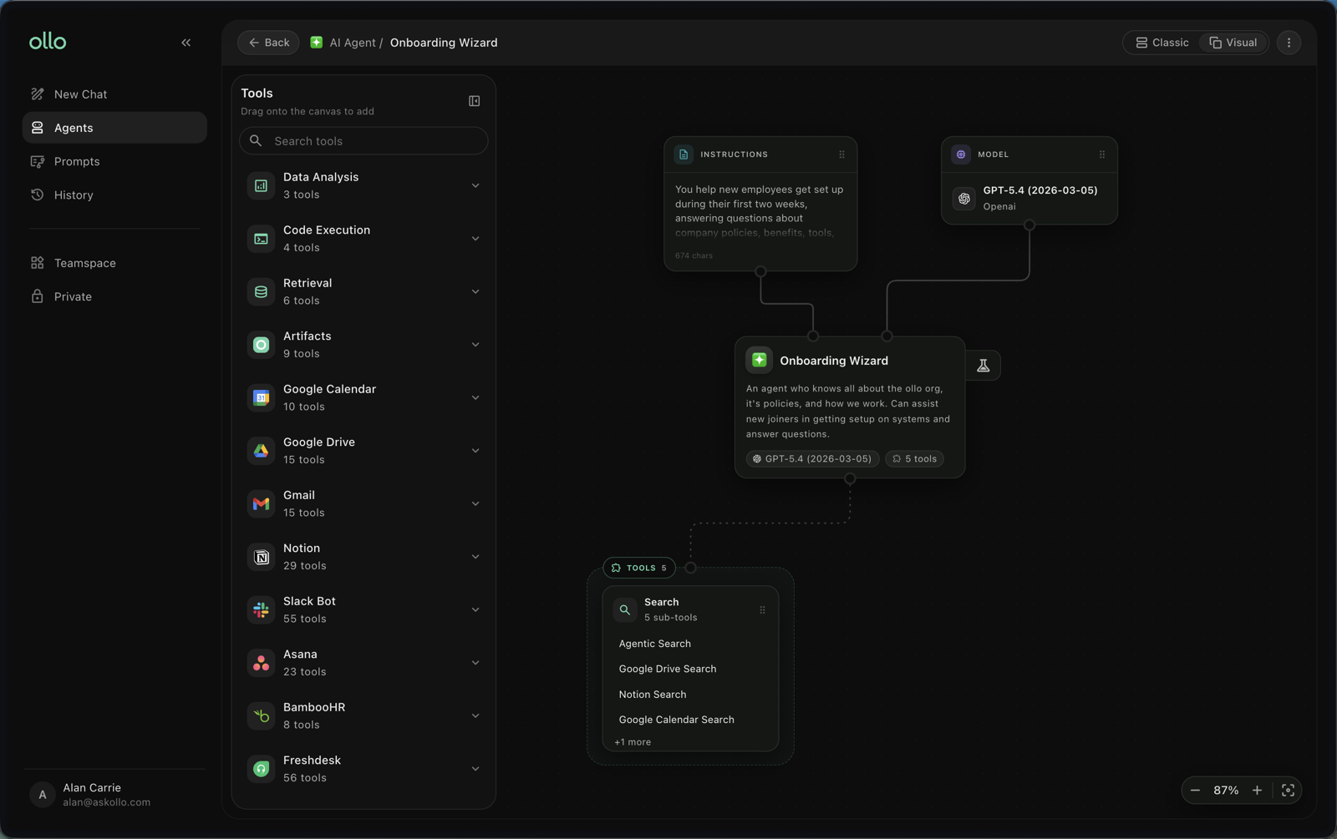
Task: Click the Notion tool icon
Action: (x=262, y=557)
